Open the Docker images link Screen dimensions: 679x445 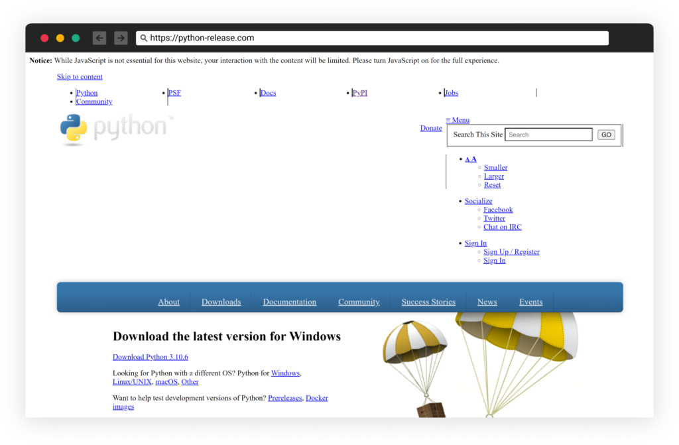click(317, 398)
